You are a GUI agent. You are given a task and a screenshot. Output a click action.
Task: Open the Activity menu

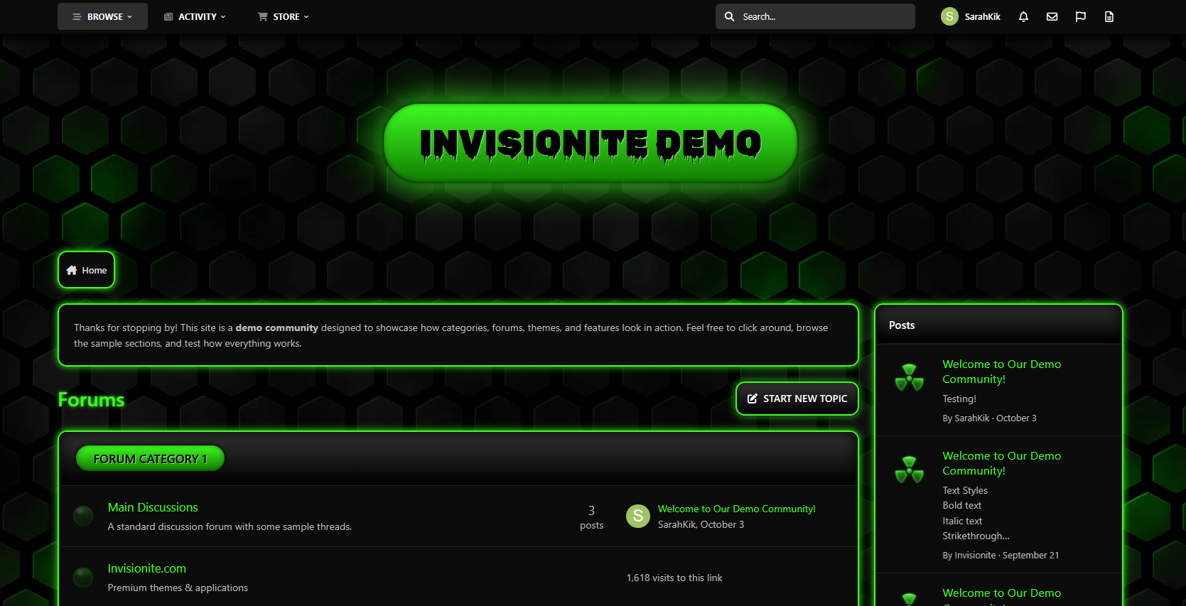click(x=195, y=16)
